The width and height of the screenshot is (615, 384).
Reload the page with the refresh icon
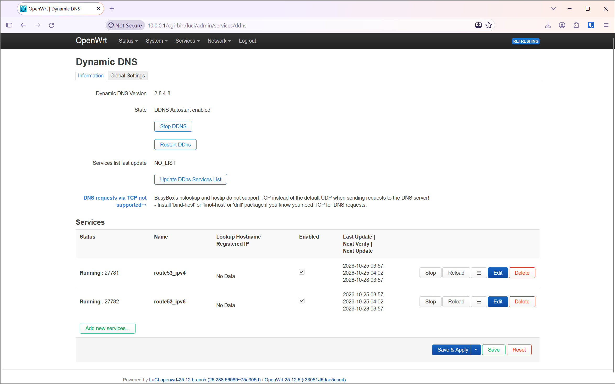[51, 25]
